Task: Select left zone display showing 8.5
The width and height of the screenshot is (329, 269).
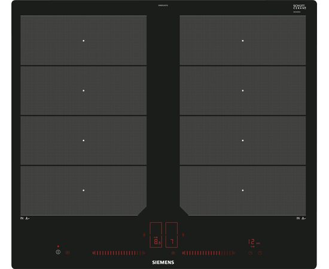Action: click(x=156, y=235)
